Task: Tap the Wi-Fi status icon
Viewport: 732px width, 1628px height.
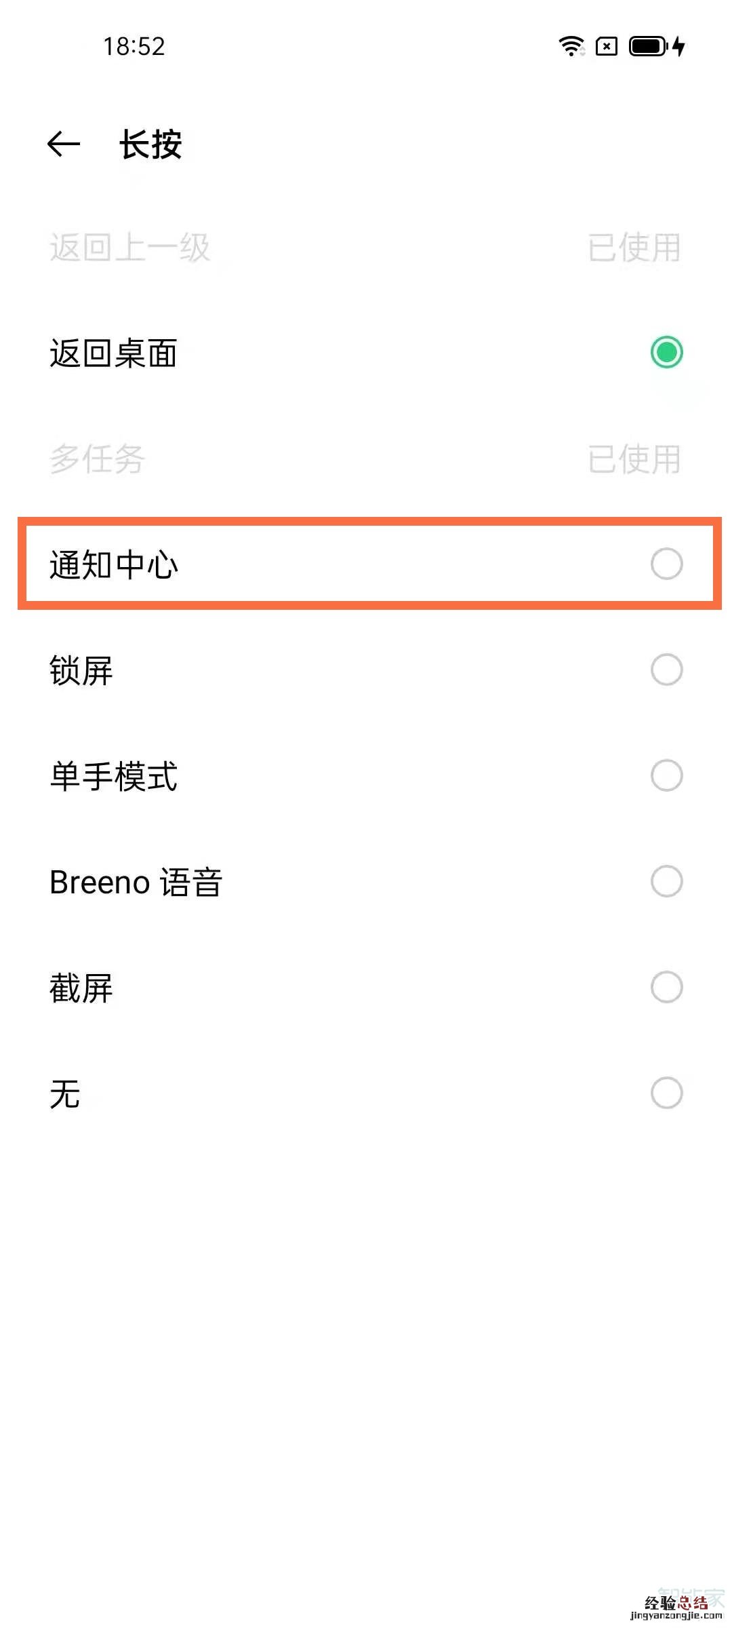Action: [571, 46]
